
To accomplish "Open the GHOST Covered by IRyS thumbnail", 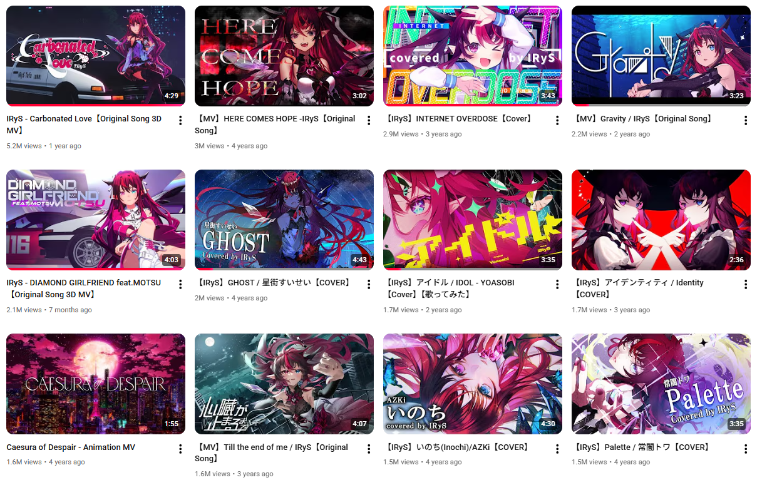I will [x=284, y=220].
